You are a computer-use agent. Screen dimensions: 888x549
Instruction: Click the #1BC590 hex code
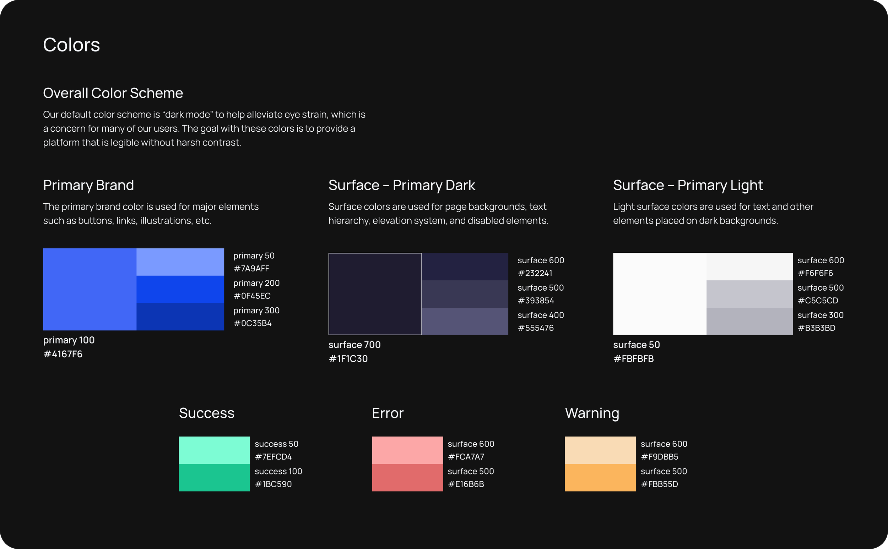pyautogui.click(x=273, y=484)
